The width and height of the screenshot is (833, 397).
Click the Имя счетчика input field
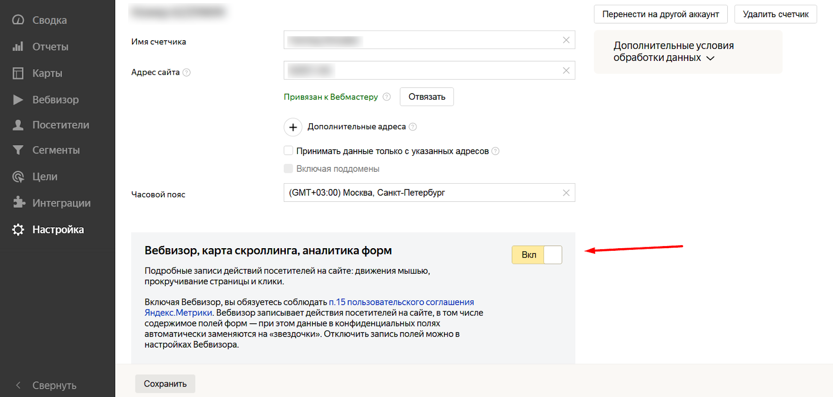click(x=429, y=40)
